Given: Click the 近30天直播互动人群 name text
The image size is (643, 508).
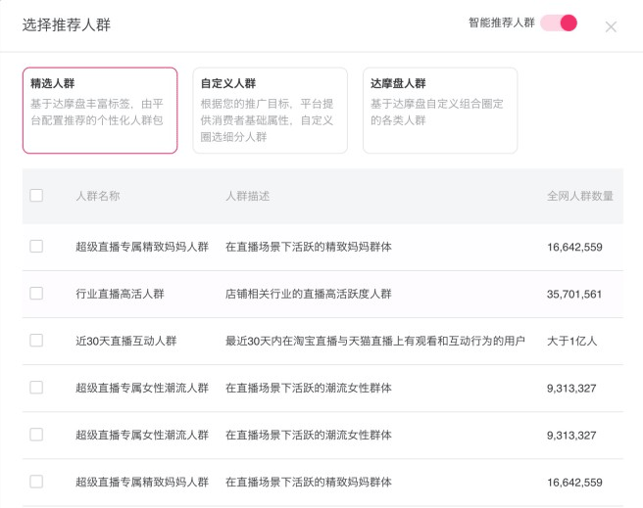Looking at the screenshot, I should 125,341.
